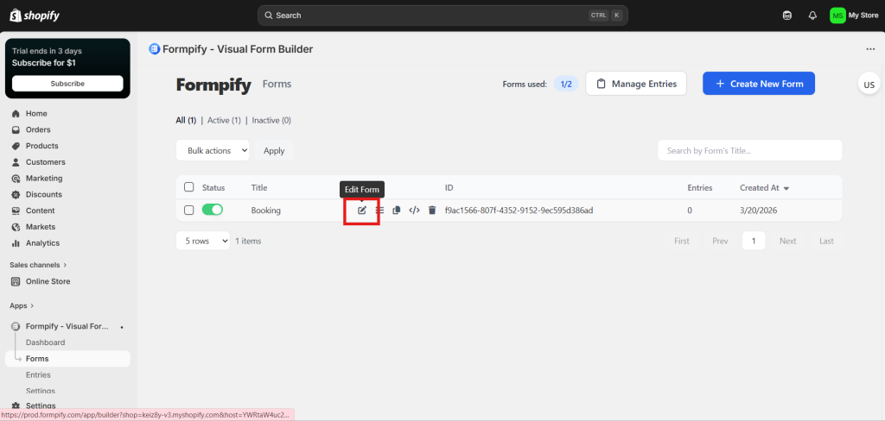Click the Manage Entries button
885x421 pixels.
636,84
